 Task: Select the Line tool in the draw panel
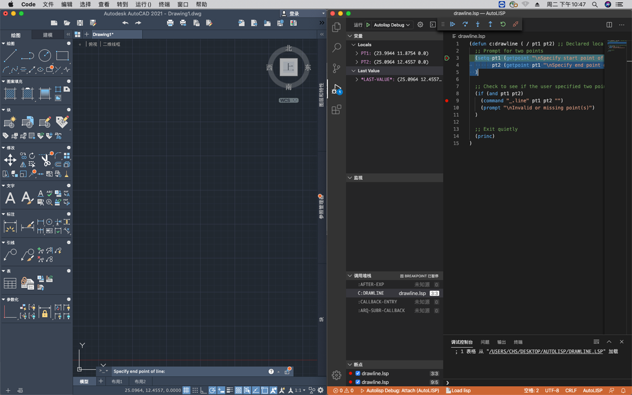point(10,56)
